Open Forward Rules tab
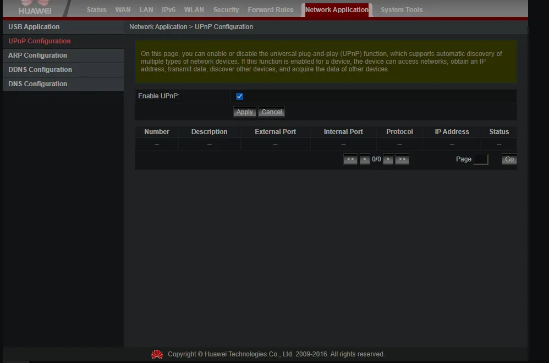The image size is (549, 363). click(270, 10)
